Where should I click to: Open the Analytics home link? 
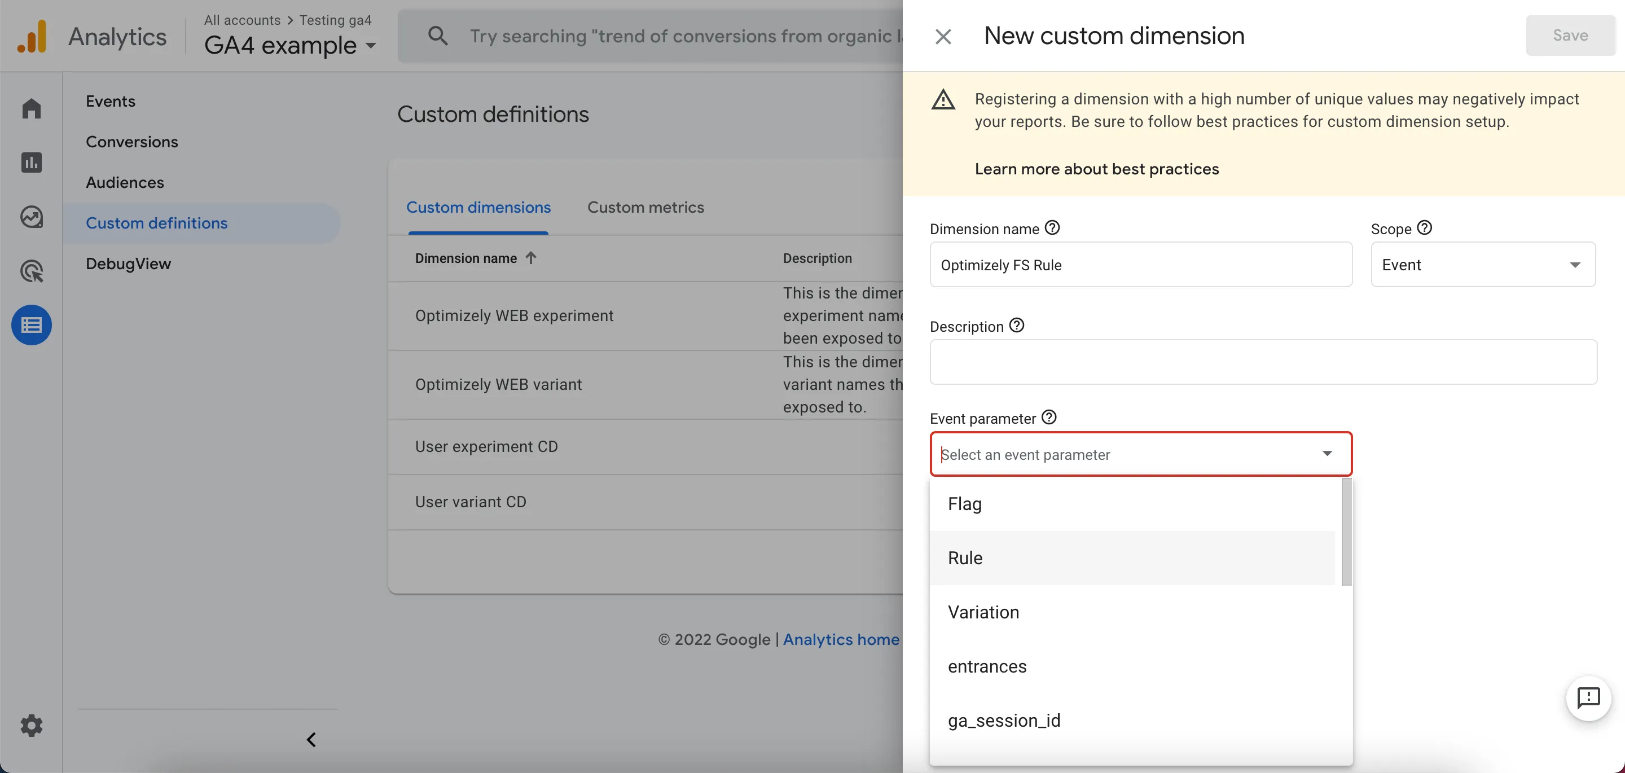coord(841,640)
